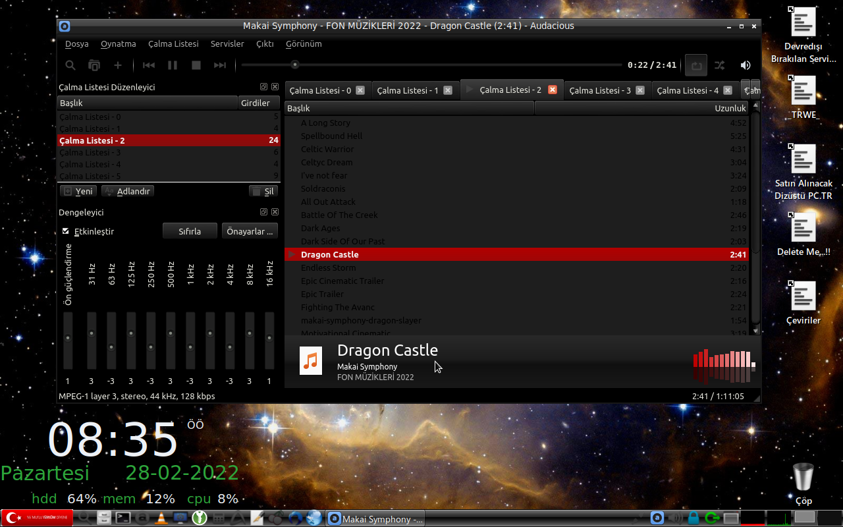843x527 pixels.
Task: Stop playback with the stop button
Action: 196,65
